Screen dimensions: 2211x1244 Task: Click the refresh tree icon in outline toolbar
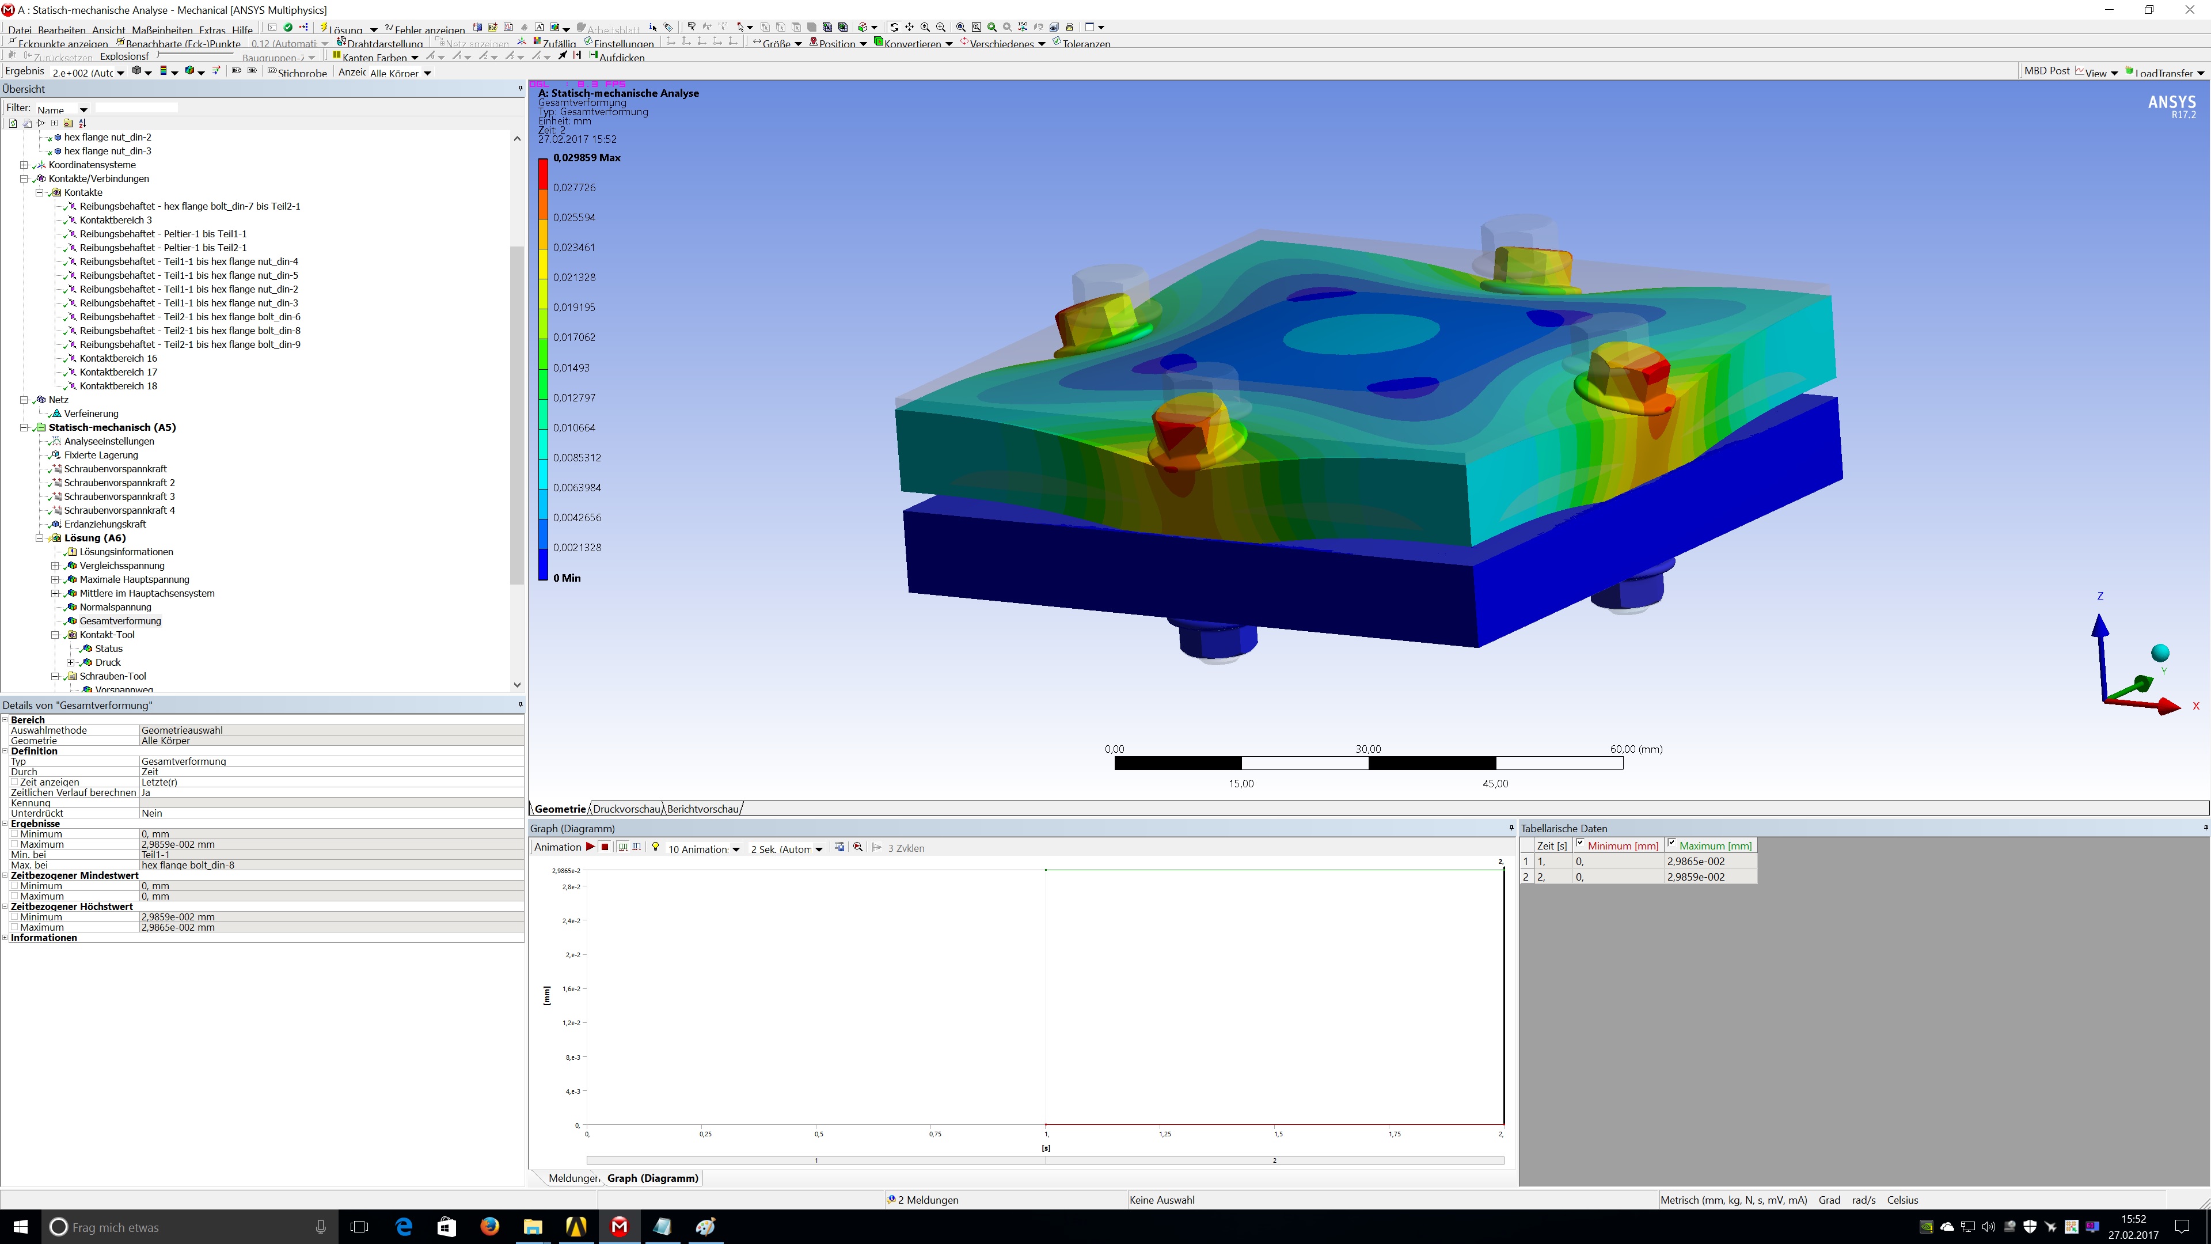click(13, 124)
